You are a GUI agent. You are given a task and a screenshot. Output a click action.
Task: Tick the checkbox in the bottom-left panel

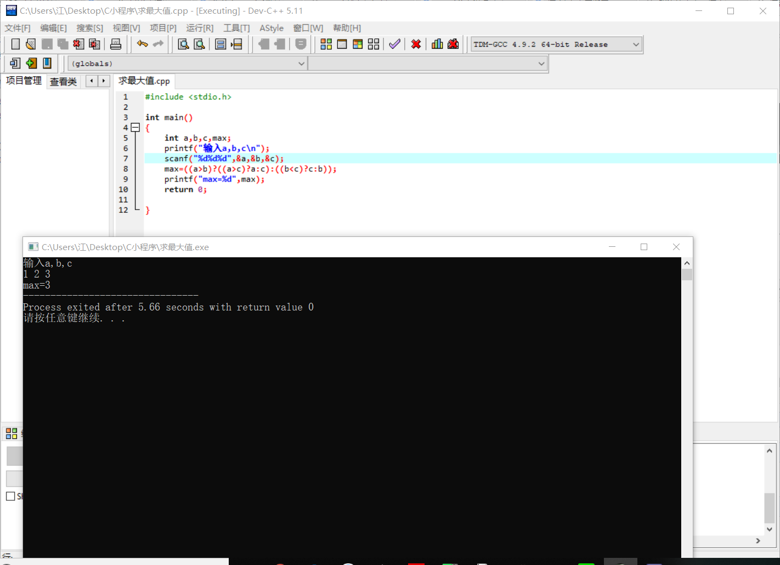pos(10,496)
